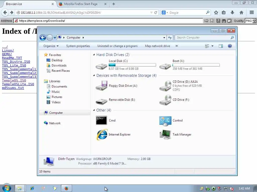Click the Browservice bookmark ribbon icon

coord(212,21)
